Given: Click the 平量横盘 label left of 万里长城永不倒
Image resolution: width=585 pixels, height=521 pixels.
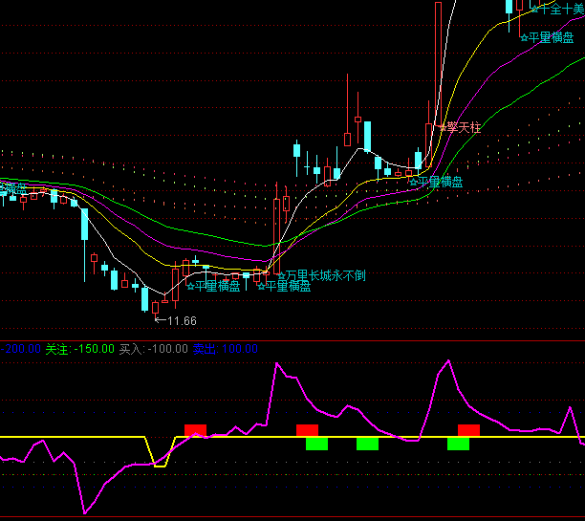Looking at the screenshot, I should pyautogui.click(x=284, y=286).
